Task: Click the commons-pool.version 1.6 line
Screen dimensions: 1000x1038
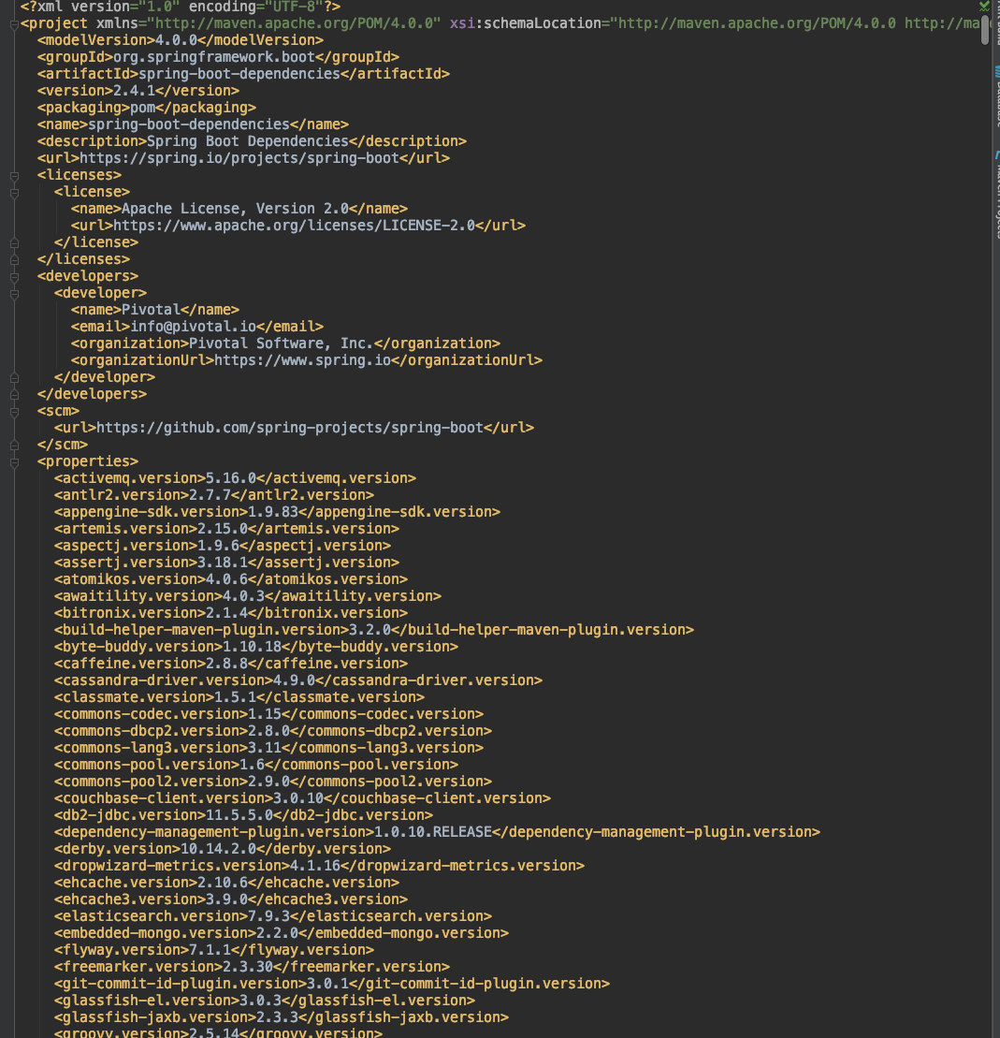Action: pyautogui.click(x=256, y=766)
